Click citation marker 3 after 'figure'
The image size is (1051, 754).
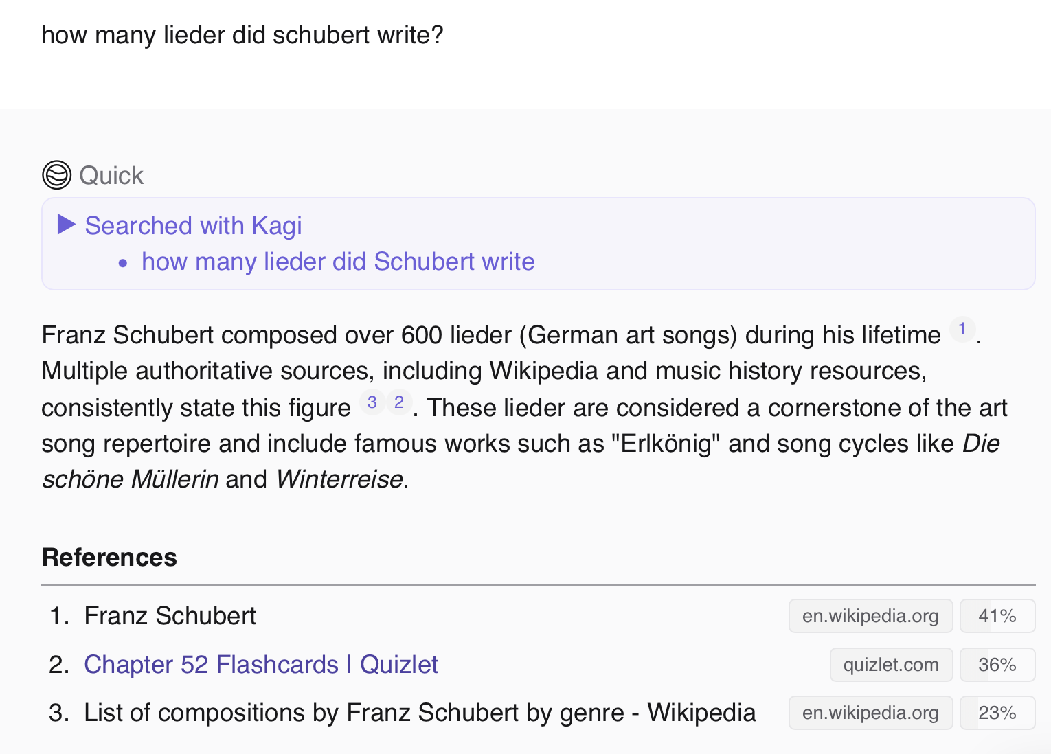[372, 402]
